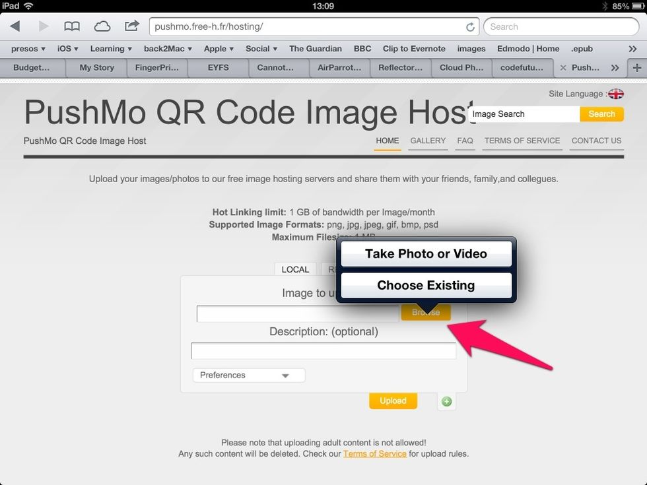
Task: Click the Description optional text field
Action: (x=323, y=351)
